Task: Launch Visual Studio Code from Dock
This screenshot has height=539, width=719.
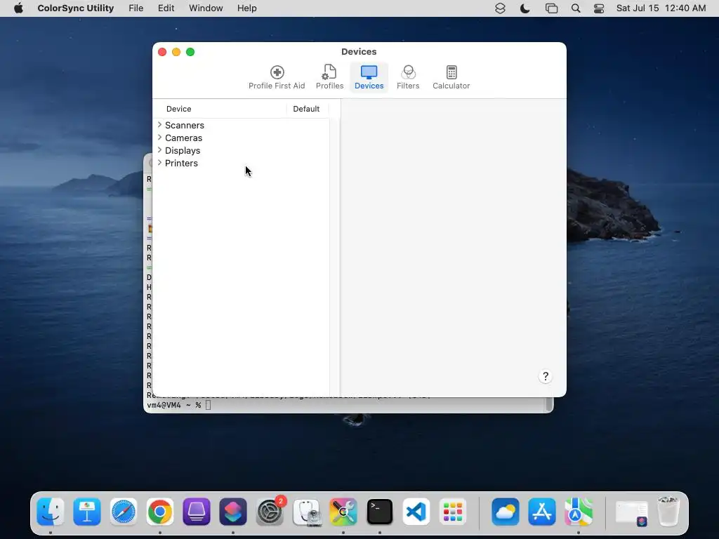Action: (x=416, y=512)
